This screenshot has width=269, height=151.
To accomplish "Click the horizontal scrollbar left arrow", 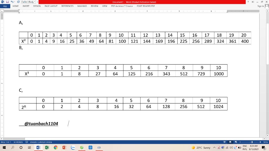I will click(x=2, y=139).
